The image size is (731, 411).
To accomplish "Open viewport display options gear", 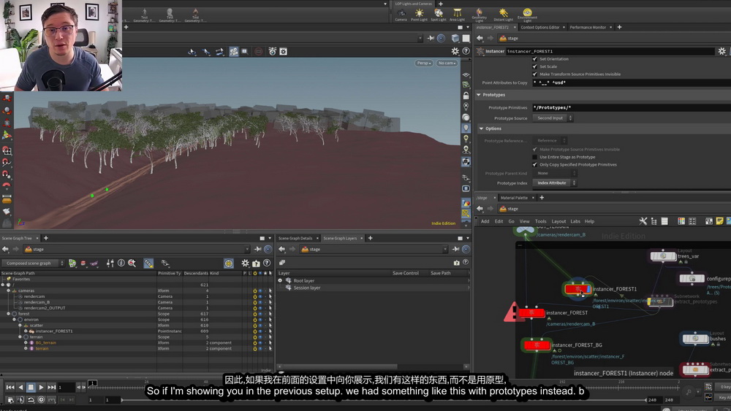I will pos(455,51).
